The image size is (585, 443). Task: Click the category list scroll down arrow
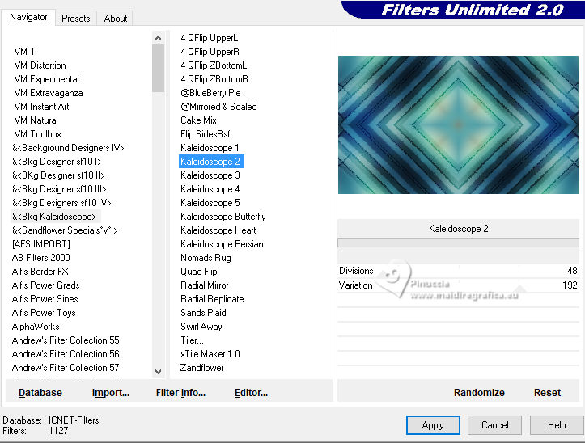(159, 371)
